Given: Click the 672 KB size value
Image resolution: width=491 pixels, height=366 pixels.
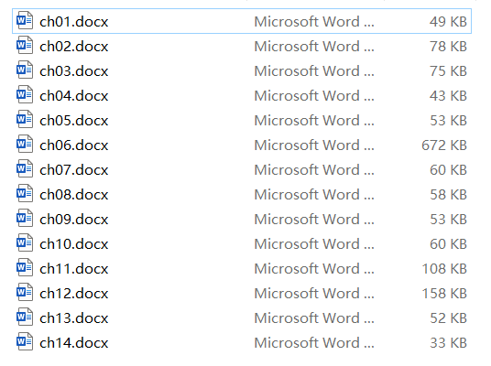Looking at the screenshot, I should point(444,145).
